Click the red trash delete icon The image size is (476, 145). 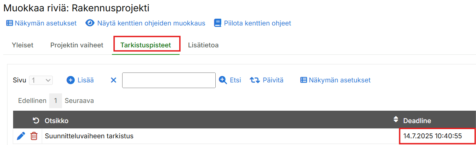coord(34,136)
